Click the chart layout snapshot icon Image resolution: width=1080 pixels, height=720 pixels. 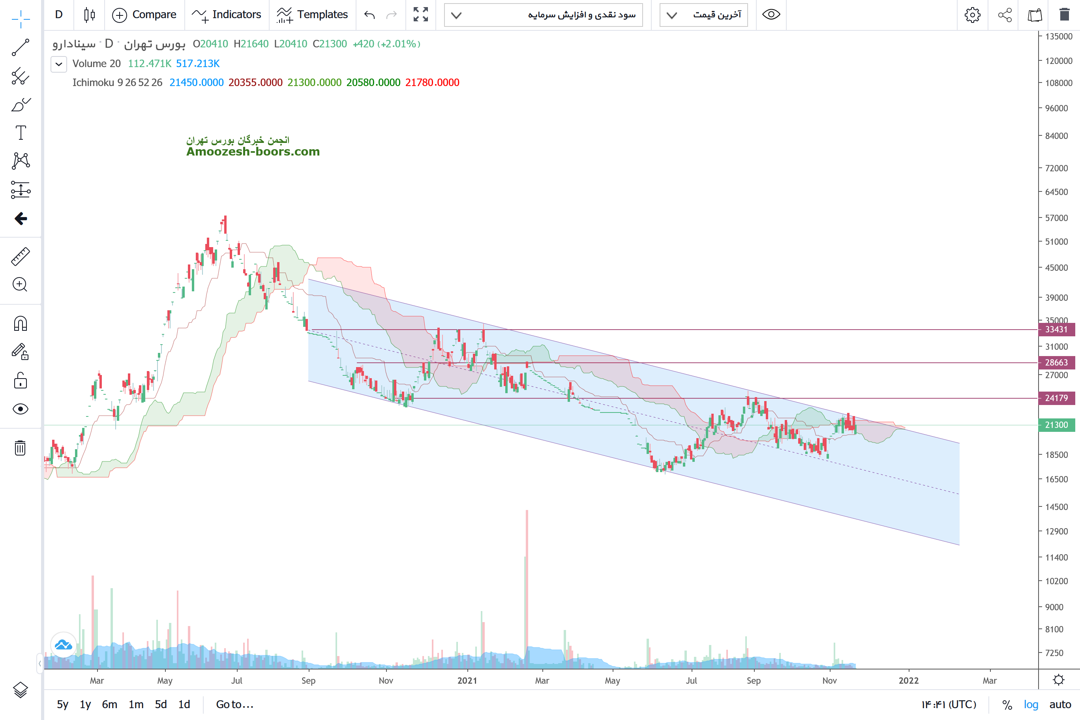1035,15
